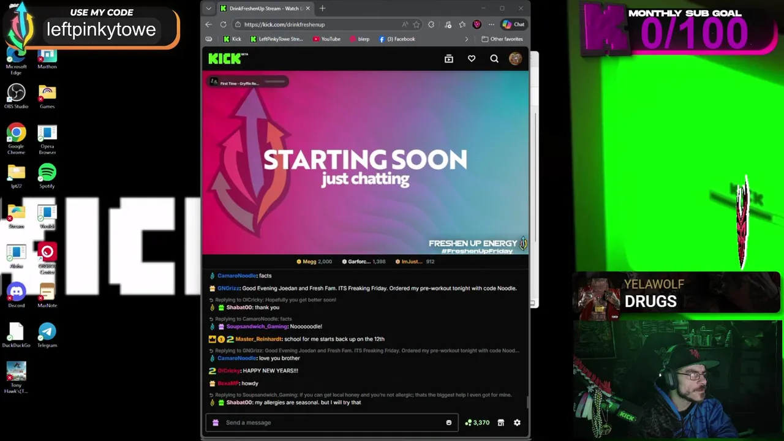Refresh the Edge page
The image size is (784, 441).
click(x=223, y=24)
